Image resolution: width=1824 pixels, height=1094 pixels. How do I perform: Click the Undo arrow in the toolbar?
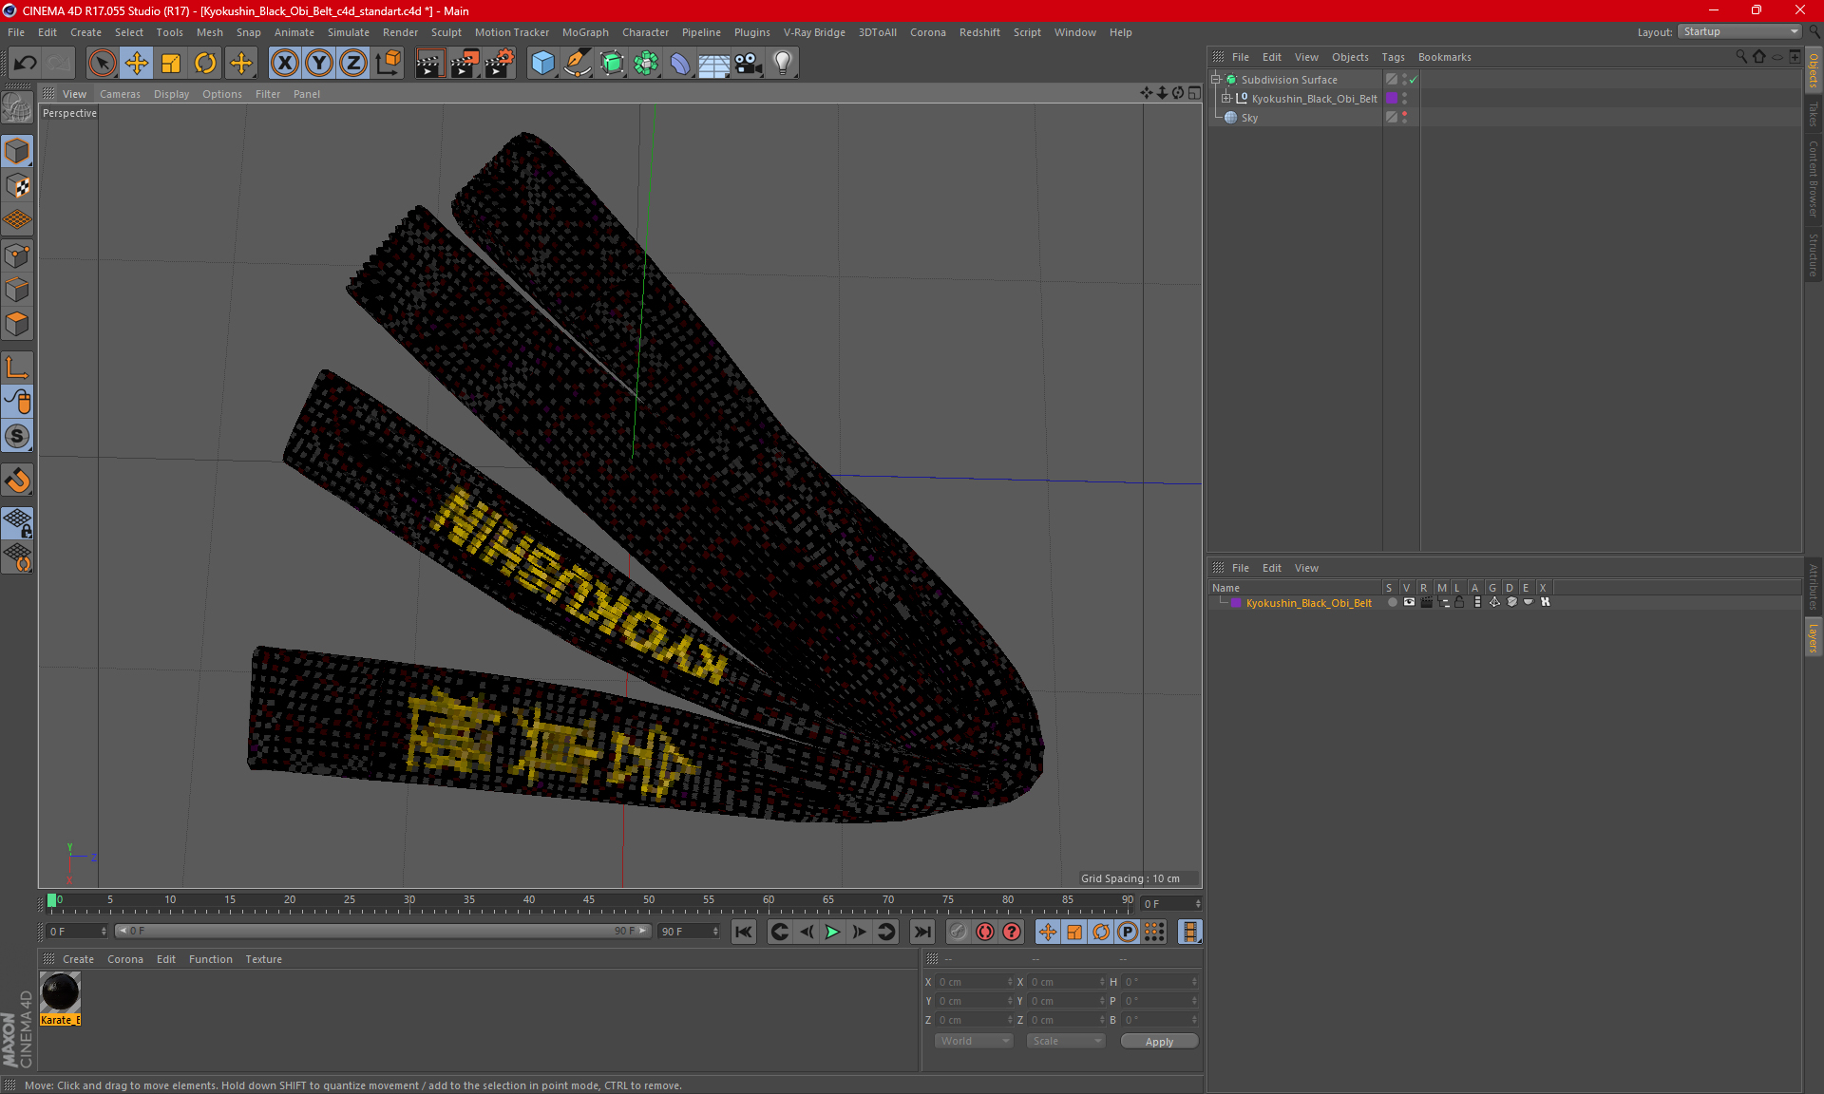pos(26,64)
